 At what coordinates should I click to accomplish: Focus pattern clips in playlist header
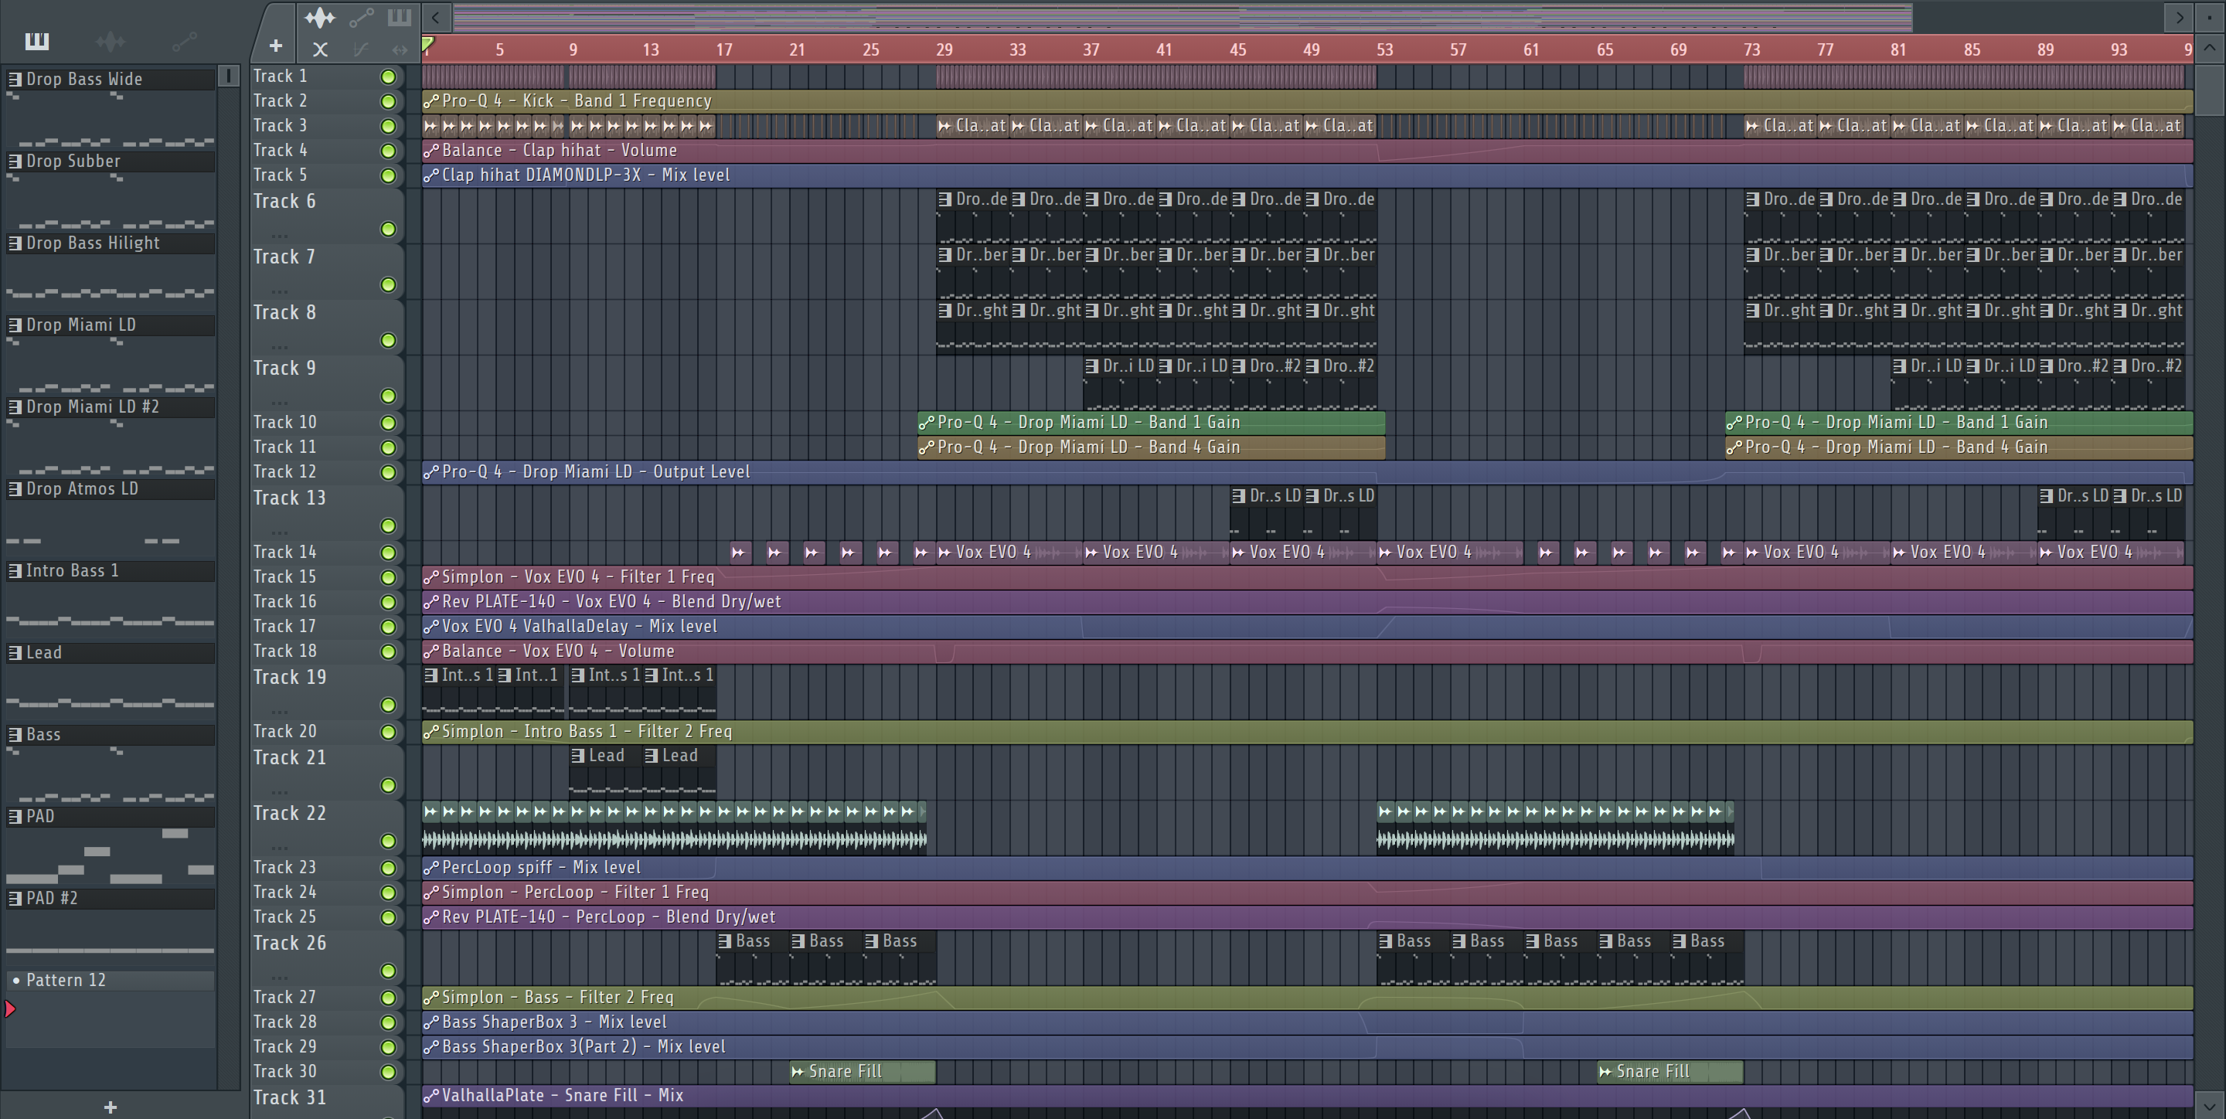[x=398, y=17]
